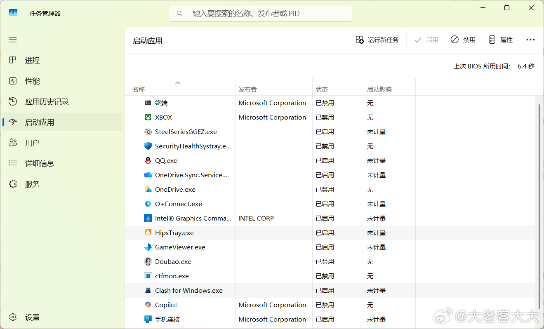
Task: Click the 设置 gear icon
Action: 13,317
